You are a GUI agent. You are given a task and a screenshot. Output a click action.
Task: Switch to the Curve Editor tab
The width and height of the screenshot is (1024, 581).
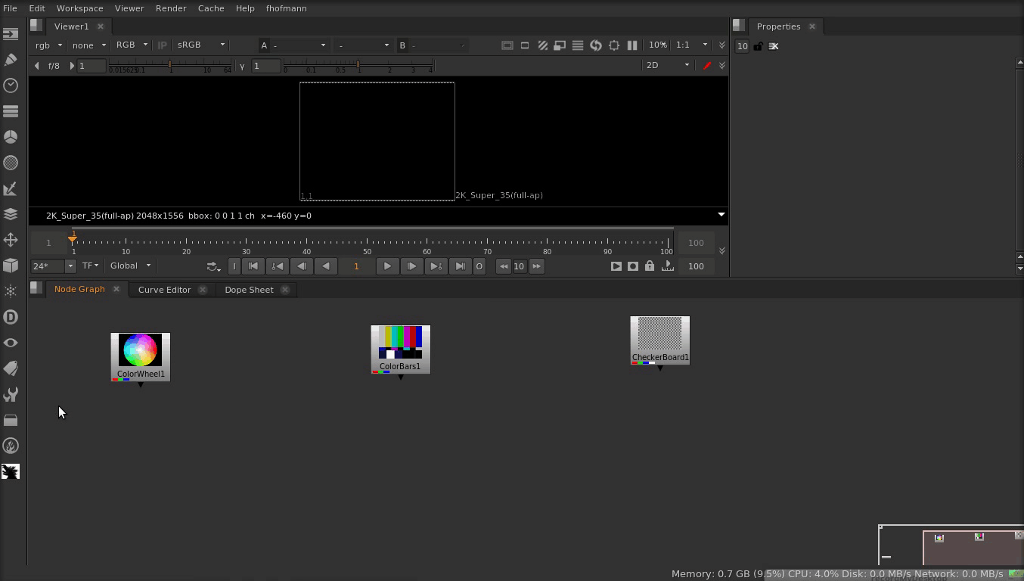[x=164, y=290]
